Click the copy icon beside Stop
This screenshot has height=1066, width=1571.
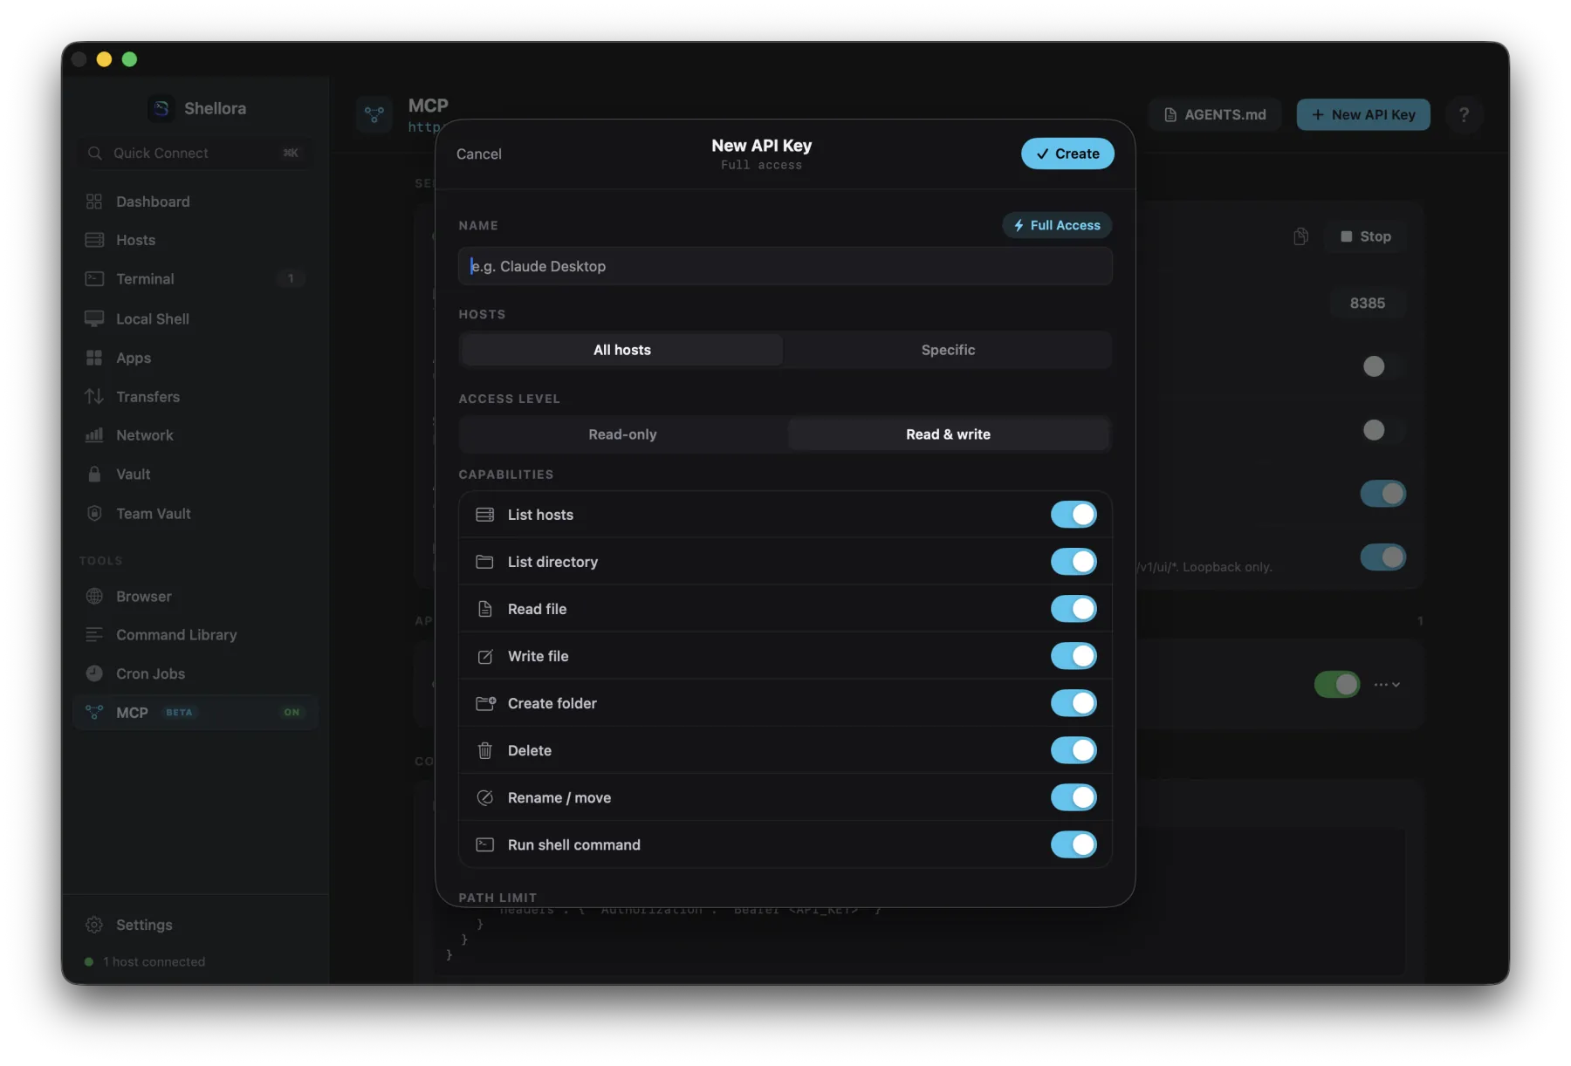click(1300, 236)
